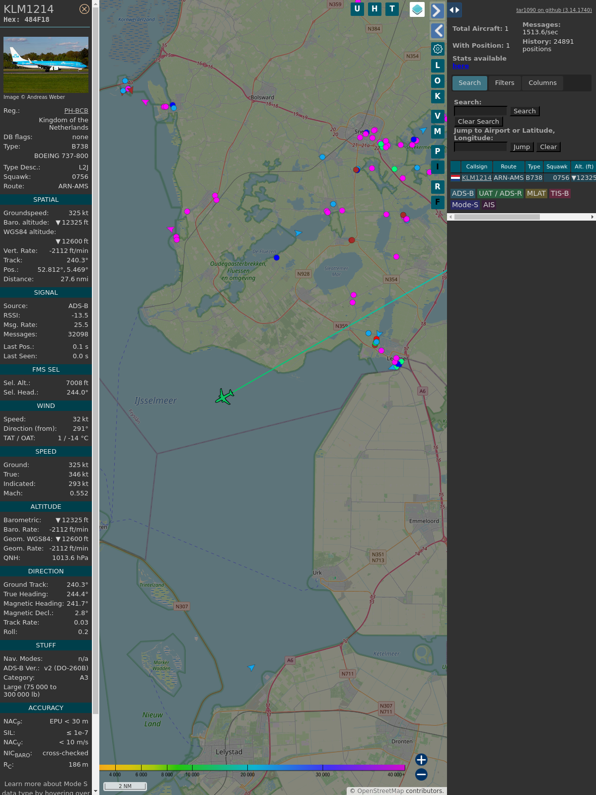Zoom in the map with plus
Screen dimensions: 596x795
[421, 760]
